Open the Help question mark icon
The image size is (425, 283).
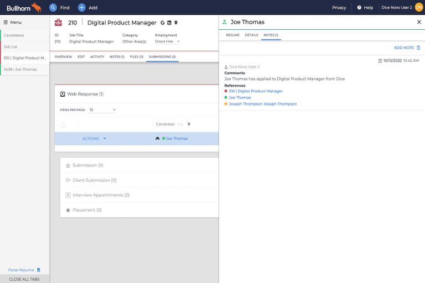tap(359, 8)
